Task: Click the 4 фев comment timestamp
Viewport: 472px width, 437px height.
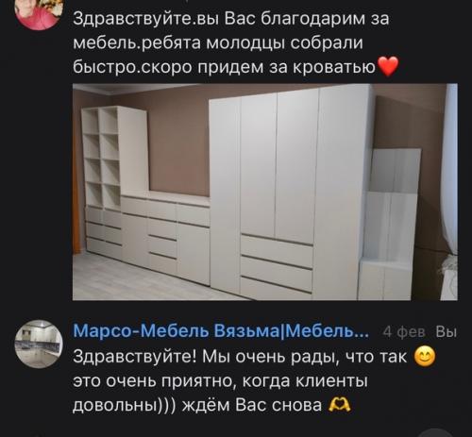Action: click(x=404, y=332)
